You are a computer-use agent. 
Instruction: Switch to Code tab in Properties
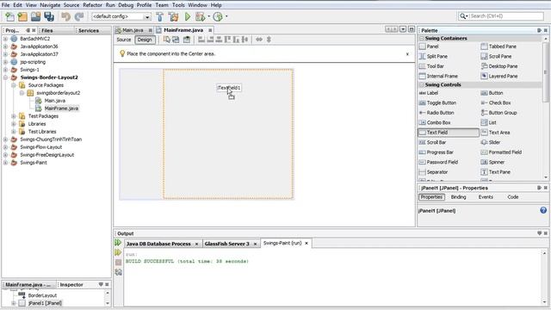pos(513,197)
